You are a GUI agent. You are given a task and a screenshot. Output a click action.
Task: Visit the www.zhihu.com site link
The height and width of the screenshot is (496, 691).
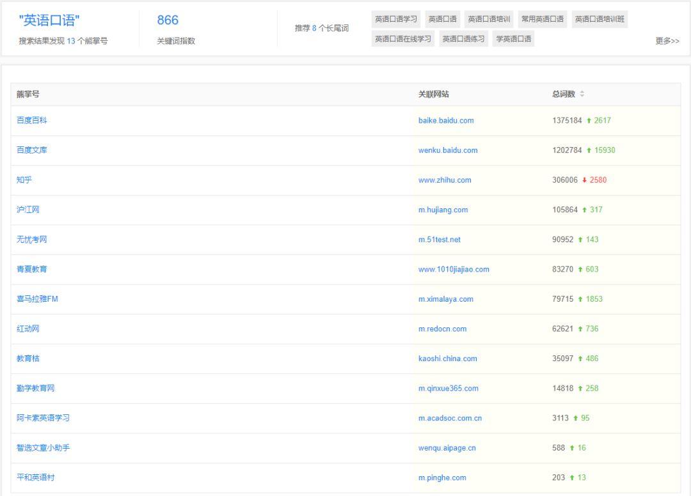pyautogui.click(x=445, y=180)
